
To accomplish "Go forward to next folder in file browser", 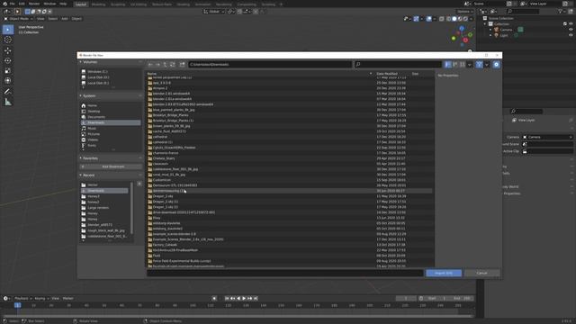I will click(157, 64).
